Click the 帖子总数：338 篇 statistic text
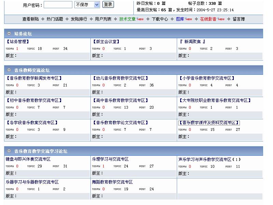Image resolution: width=273 pixels, height=205 pixels. pyautogui.click(x=205, y=3)
